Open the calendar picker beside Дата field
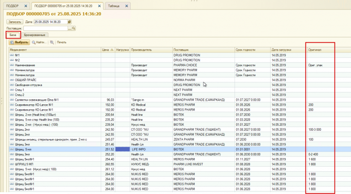 pyautogui.click(x=69, y=22)
